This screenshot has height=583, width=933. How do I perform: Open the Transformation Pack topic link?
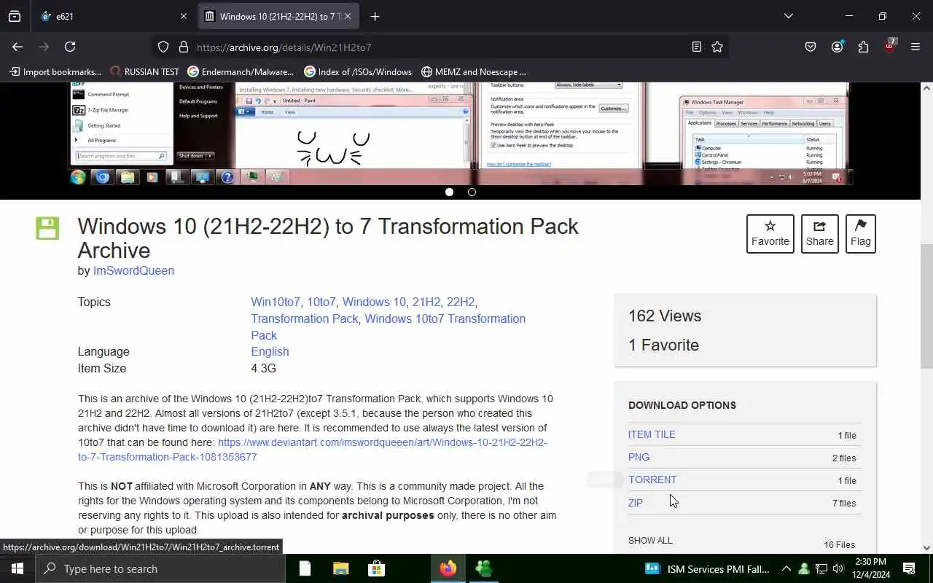tap(304, 318)
